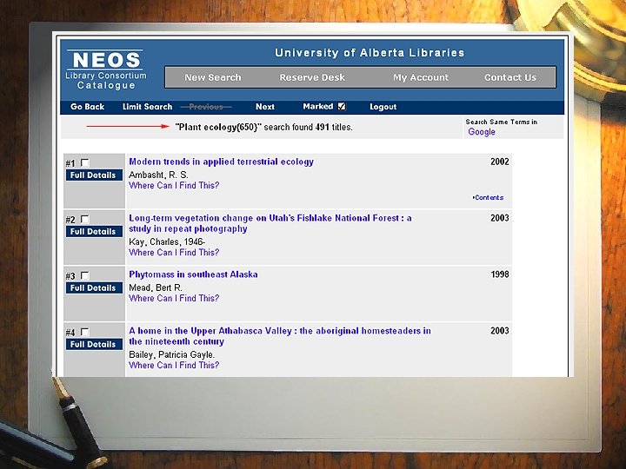Mark result #3 checkbox

tap(84, 275)
